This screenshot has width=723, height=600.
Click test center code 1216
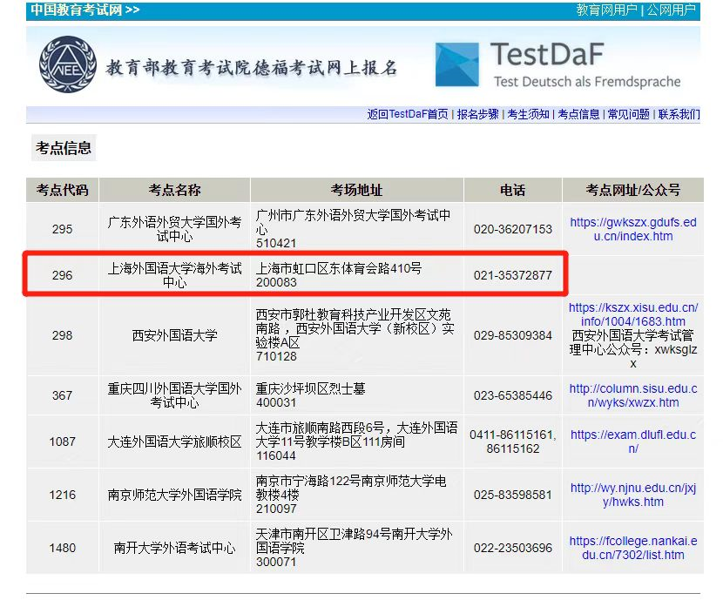tap(62, 495)
